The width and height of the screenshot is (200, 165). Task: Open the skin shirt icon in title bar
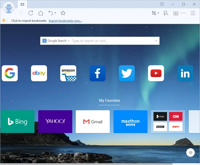(x=162, y=4)
